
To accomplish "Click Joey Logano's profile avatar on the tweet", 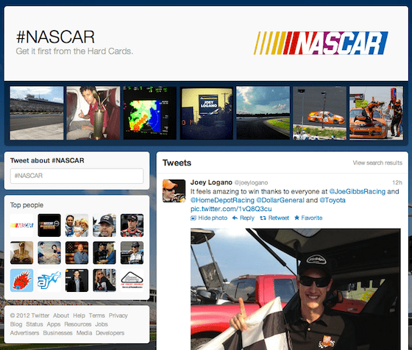I will (x=174, y=191).
